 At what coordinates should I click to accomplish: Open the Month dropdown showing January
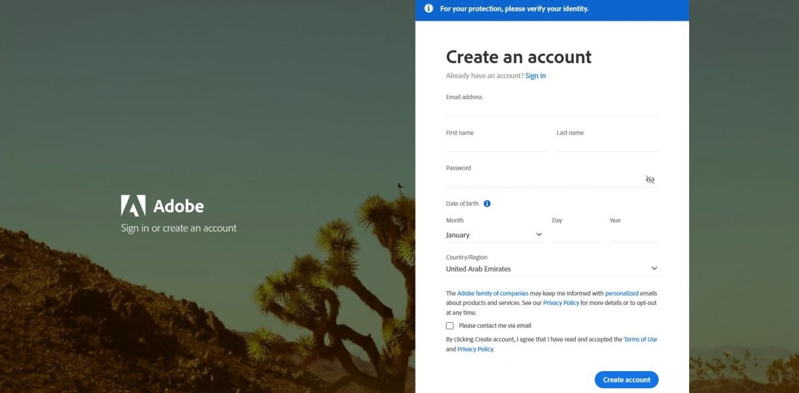[495, 235]
